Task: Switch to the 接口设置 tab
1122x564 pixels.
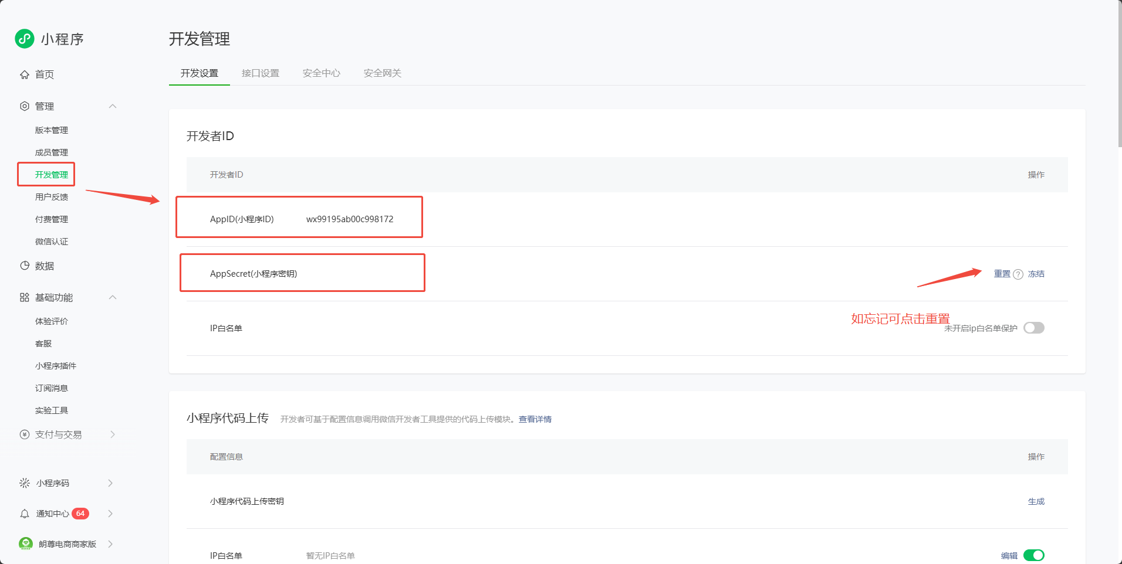Action: (x=261, y=73)
